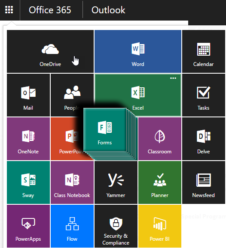Open the Excel tile's ellipsis options
This screenshot has width=226, height=248.
coord(173,78)
